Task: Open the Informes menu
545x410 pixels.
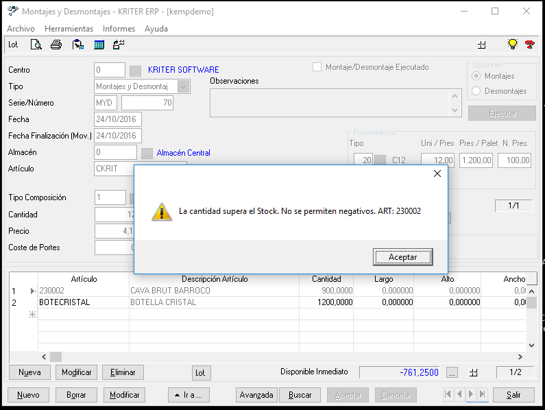Action: pyautogui.click(x=119, y=29)
